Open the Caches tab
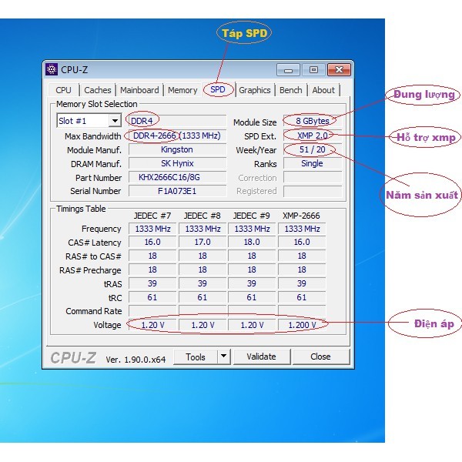 (98, 90)
